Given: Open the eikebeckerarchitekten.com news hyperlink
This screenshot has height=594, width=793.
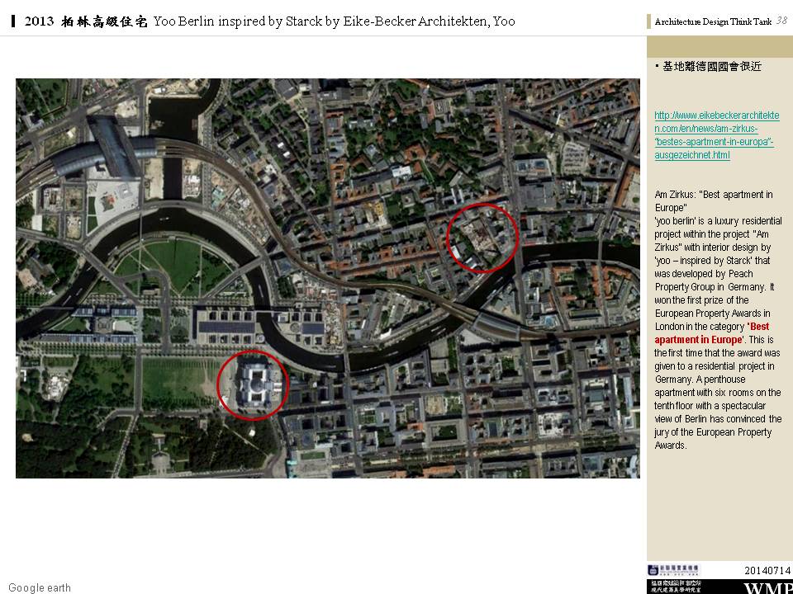Looking at the screenshot, I should (715, 135).
